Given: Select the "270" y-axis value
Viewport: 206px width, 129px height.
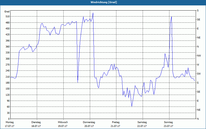Looking at the screenshot, I should [x=8, y=65].
